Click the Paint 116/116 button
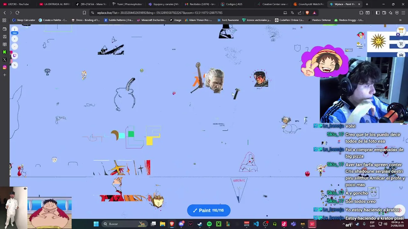 [x=209, y=210]
